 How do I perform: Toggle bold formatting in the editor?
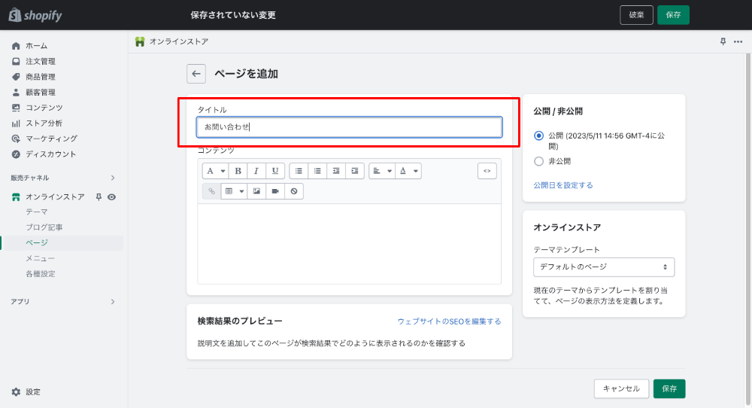tap(238, 171)
